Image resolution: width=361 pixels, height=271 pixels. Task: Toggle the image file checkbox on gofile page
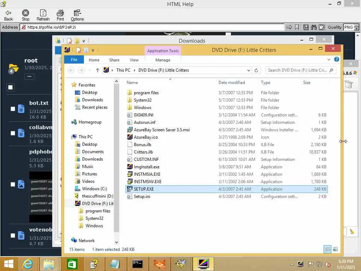click(13, 184)
